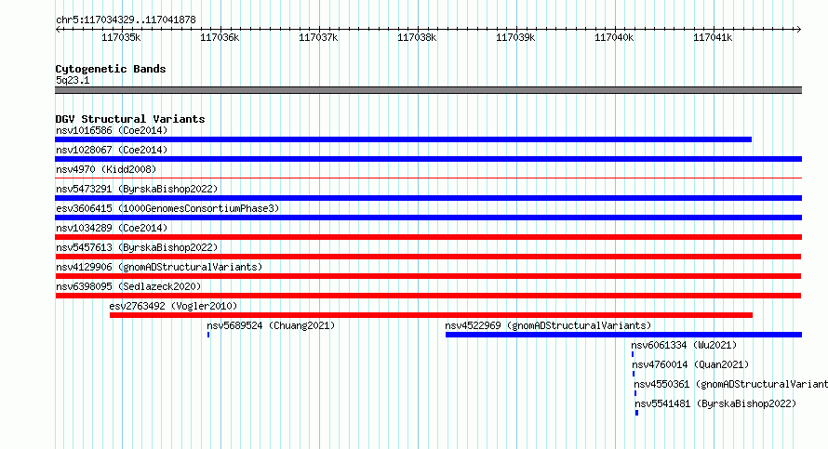This screenshot has height=449, width=828.
Task: Click the 117035k ruler tick label
Action: [121, 37]
